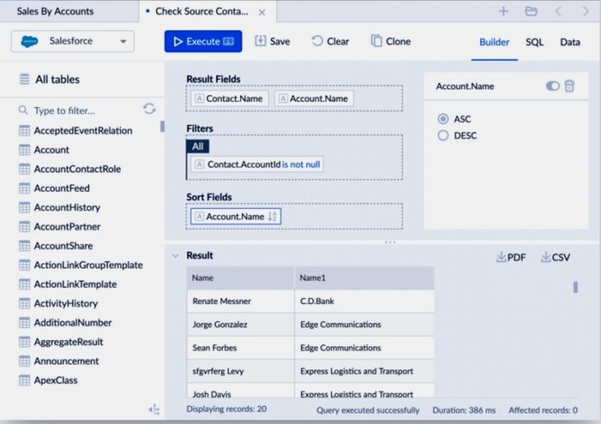This screenshot has width=601, height=424.
Task: Select the DESC radio button
Action: pos(443,136)
